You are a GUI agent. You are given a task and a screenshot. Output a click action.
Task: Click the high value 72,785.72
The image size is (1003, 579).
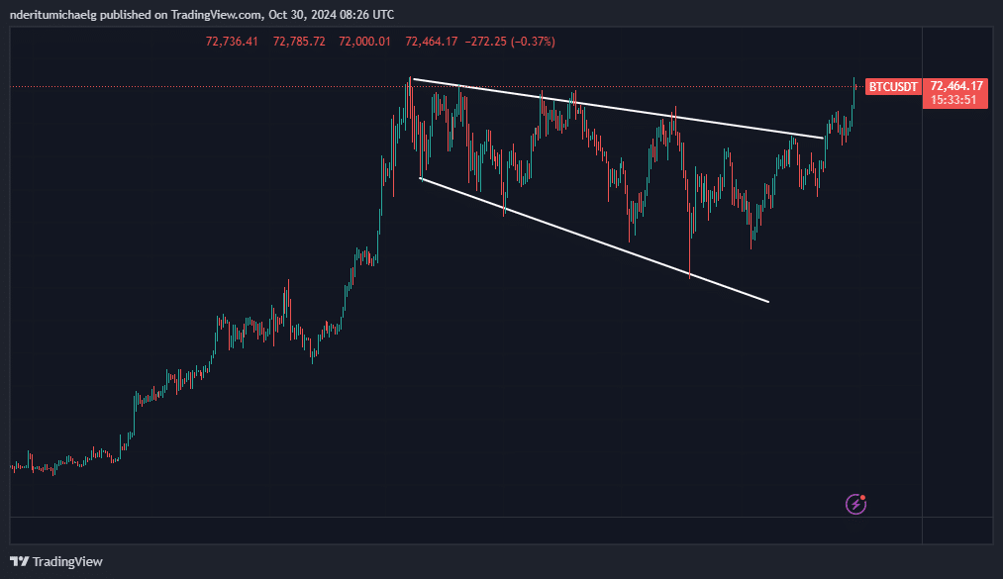[300, 42]
